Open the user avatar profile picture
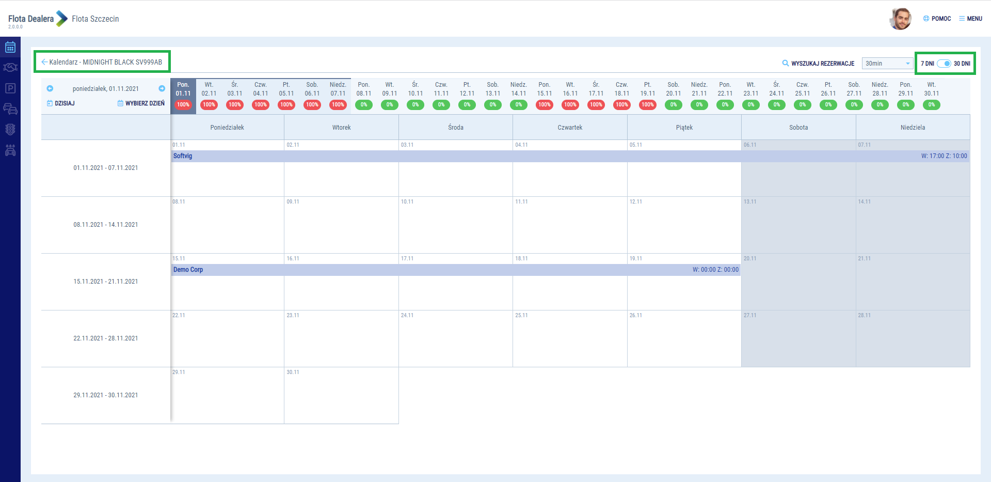The image size is (991, 482). (x=901, y=19)
